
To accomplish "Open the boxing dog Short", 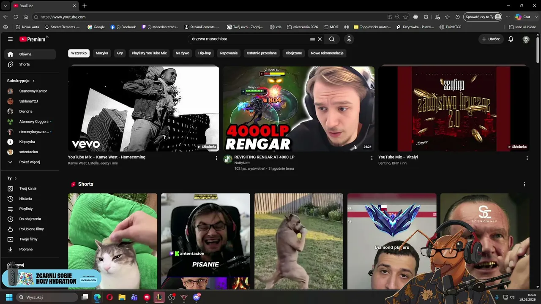I will (298, 241).
